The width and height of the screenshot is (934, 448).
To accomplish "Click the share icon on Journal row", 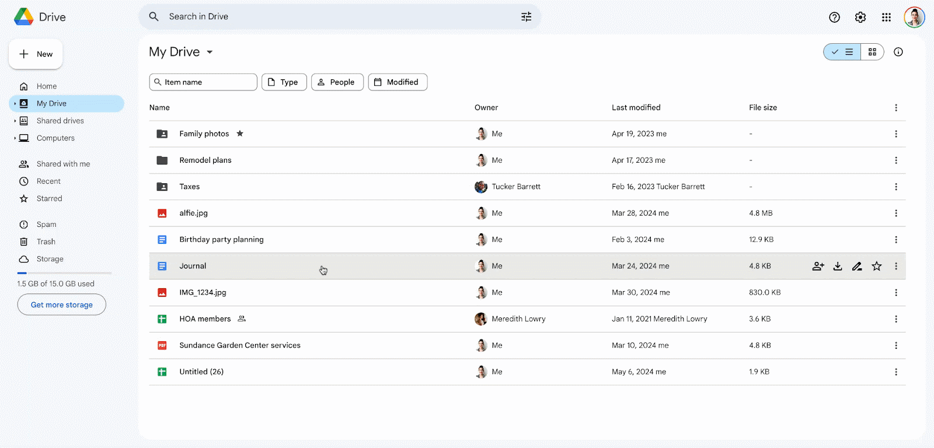I will [818, 267].
